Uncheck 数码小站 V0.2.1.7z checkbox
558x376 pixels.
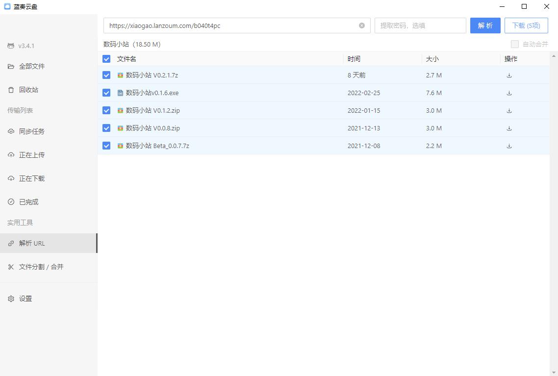click(106, 75)
